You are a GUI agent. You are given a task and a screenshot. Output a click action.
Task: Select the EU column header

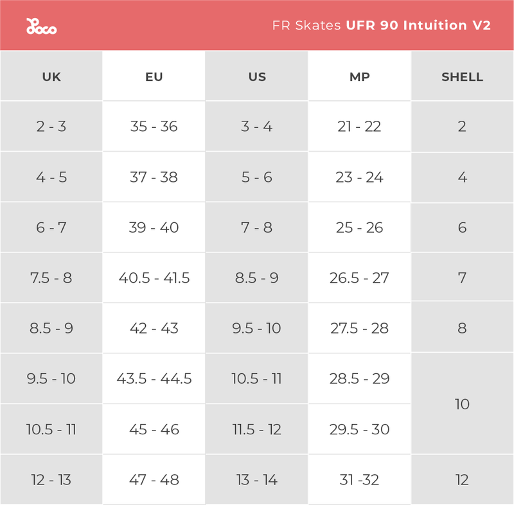click(x=154, y=76)
